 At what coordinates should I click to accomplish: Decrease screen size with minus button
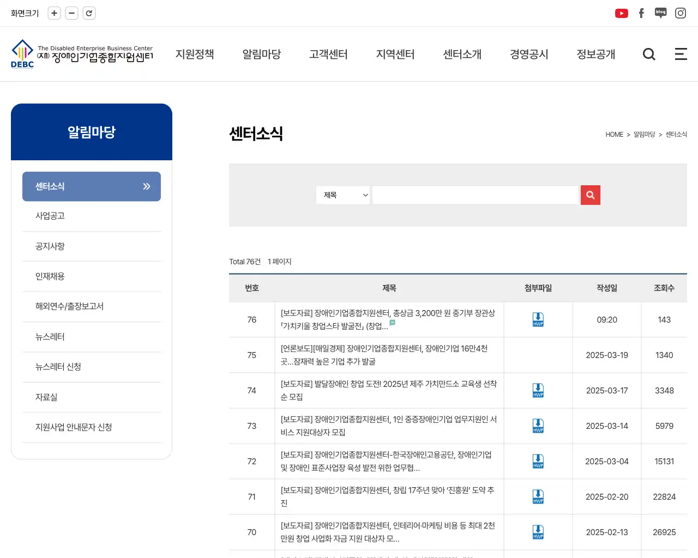point(71,13)
